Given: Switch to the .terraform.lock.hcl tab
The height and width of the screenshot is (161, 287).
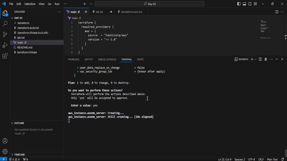Looking at the screenshot, I should pos(131,12).
